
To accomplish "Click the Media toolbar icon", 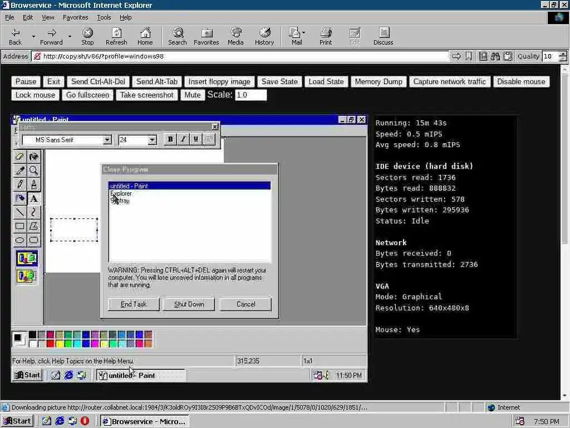I will tap(235, 36).
